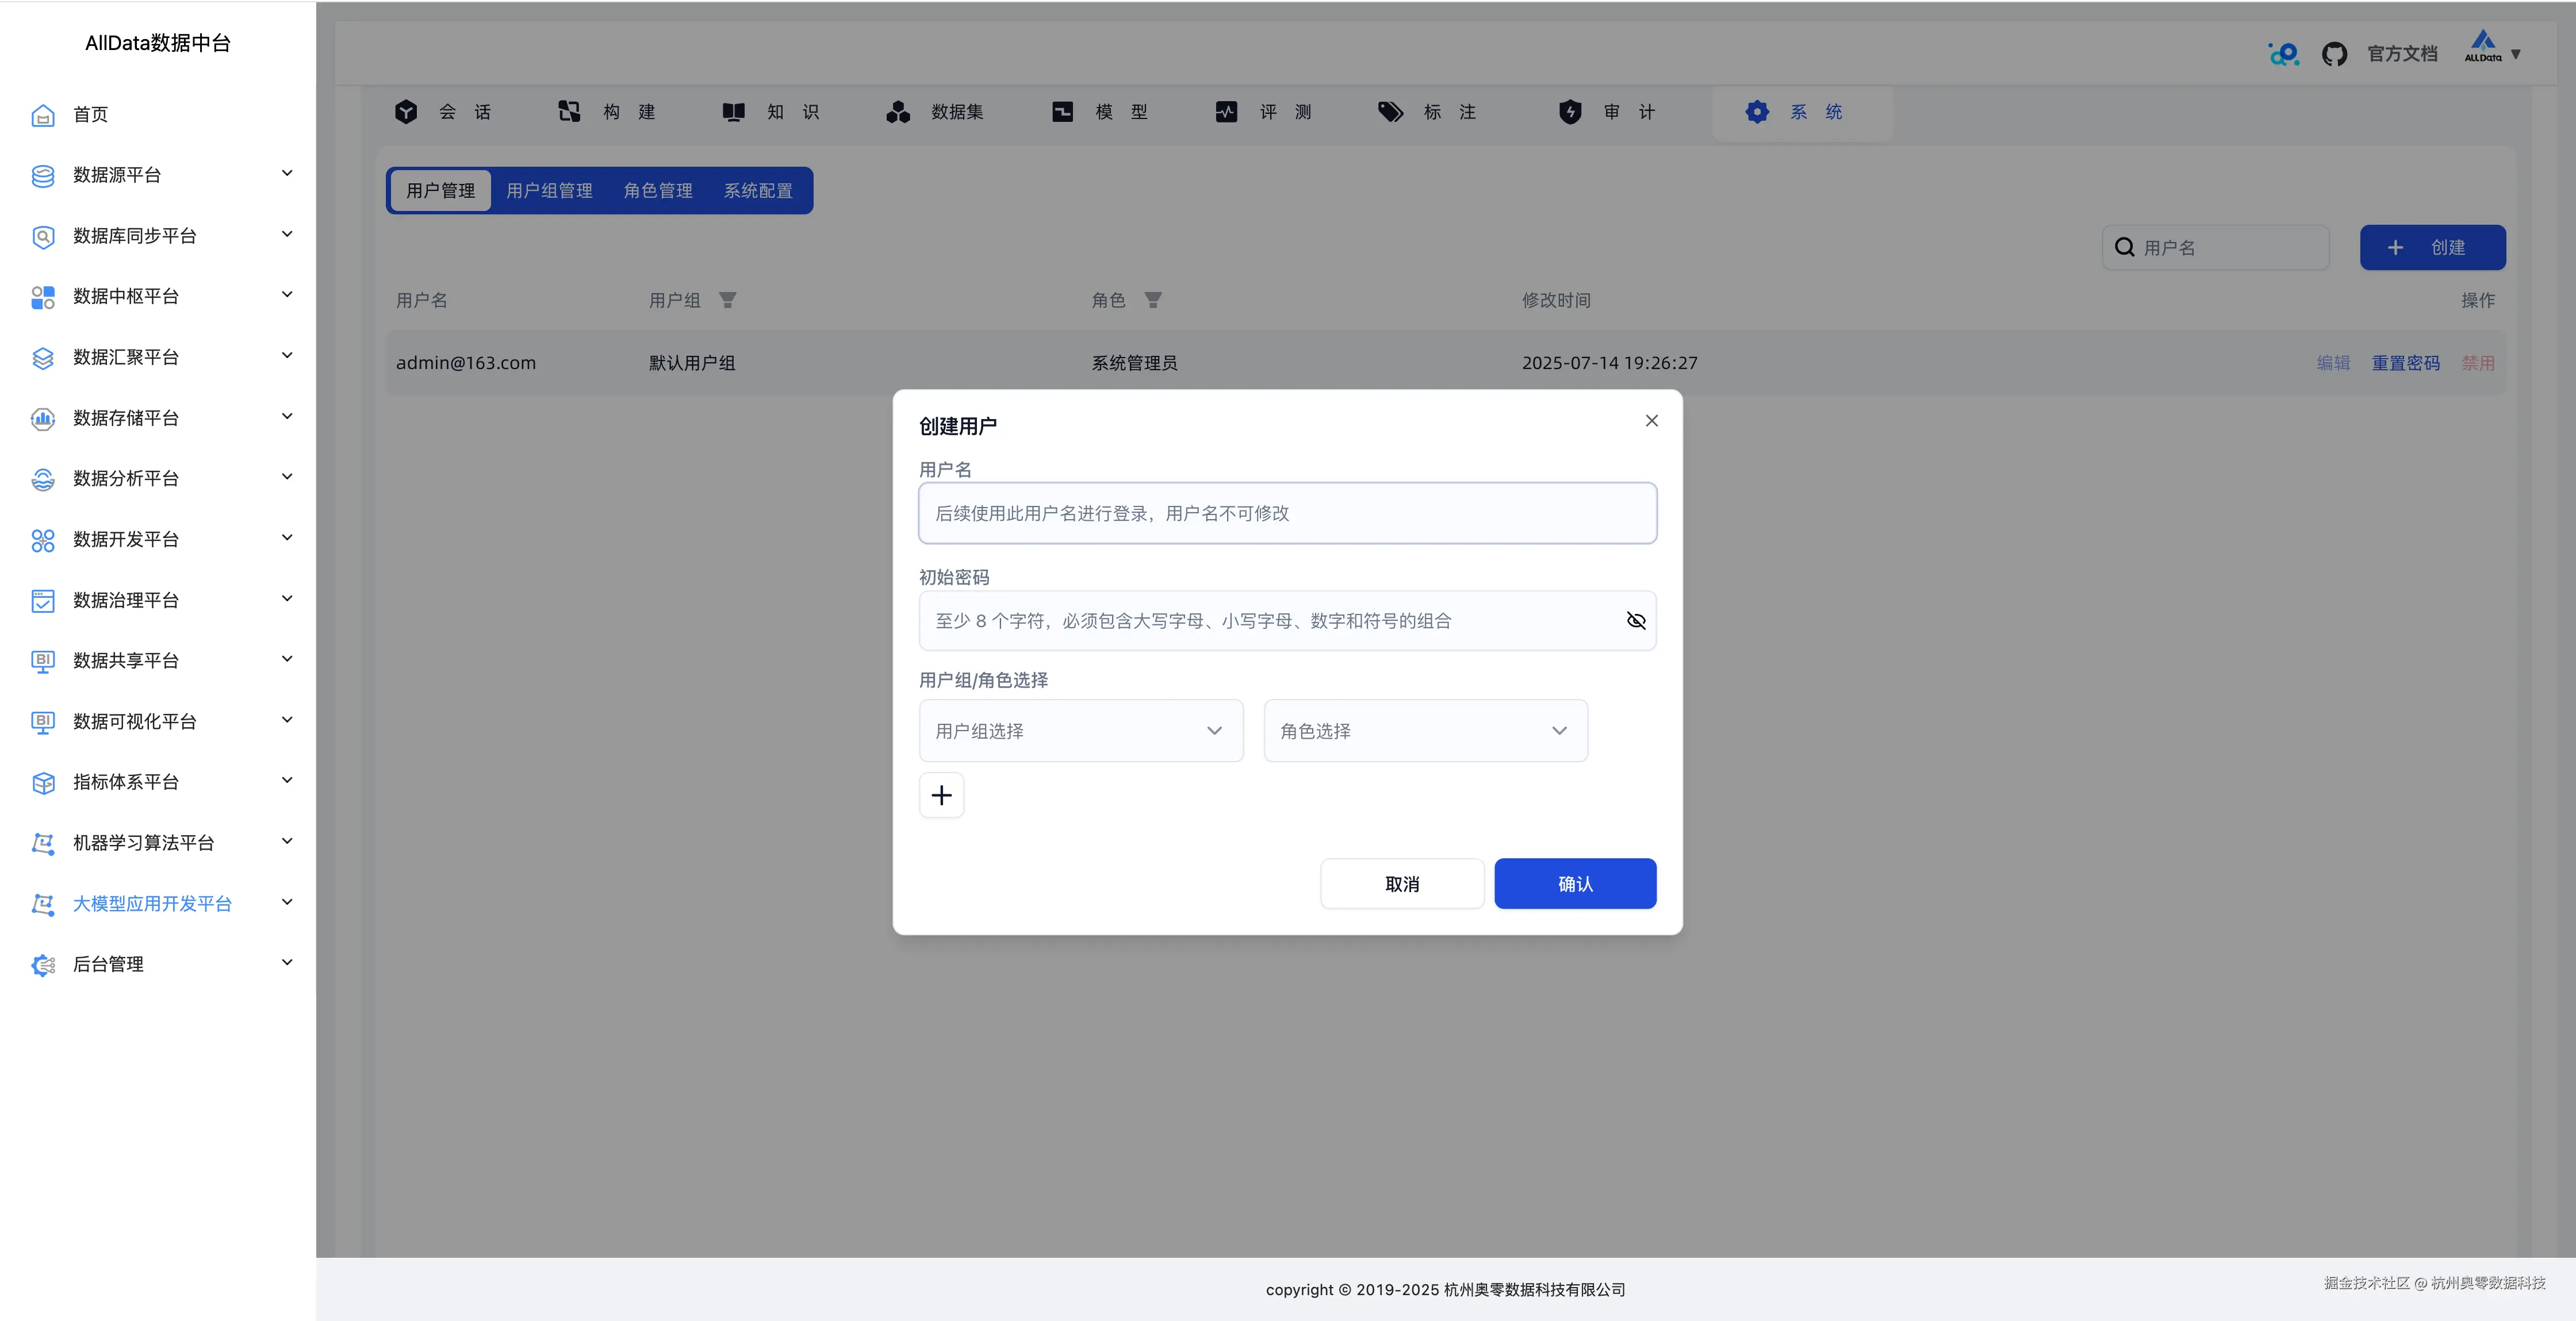Image resolution: width=2576 pixels, height=1321 pixels.
Task: Click the 用户名 input field
Action: tap(1287, 513)
